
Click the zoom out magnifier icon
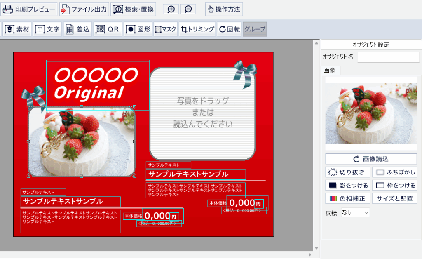188,9
